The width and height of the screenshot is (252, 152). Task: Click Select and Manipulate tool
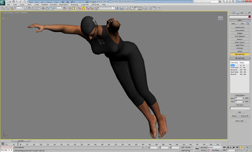tap(70, 8)
